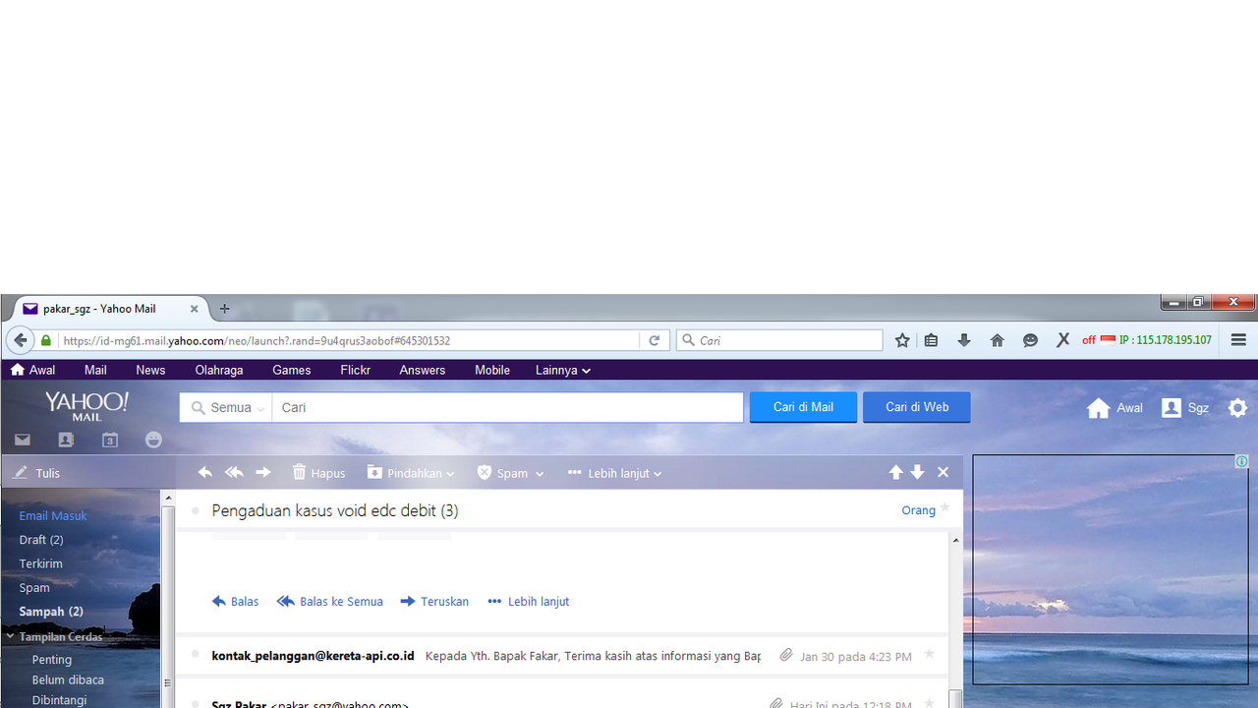Expand the Lainnya navigation dropdown
Viewport: 1258px width, 708px height.
(x=563, y=371)
